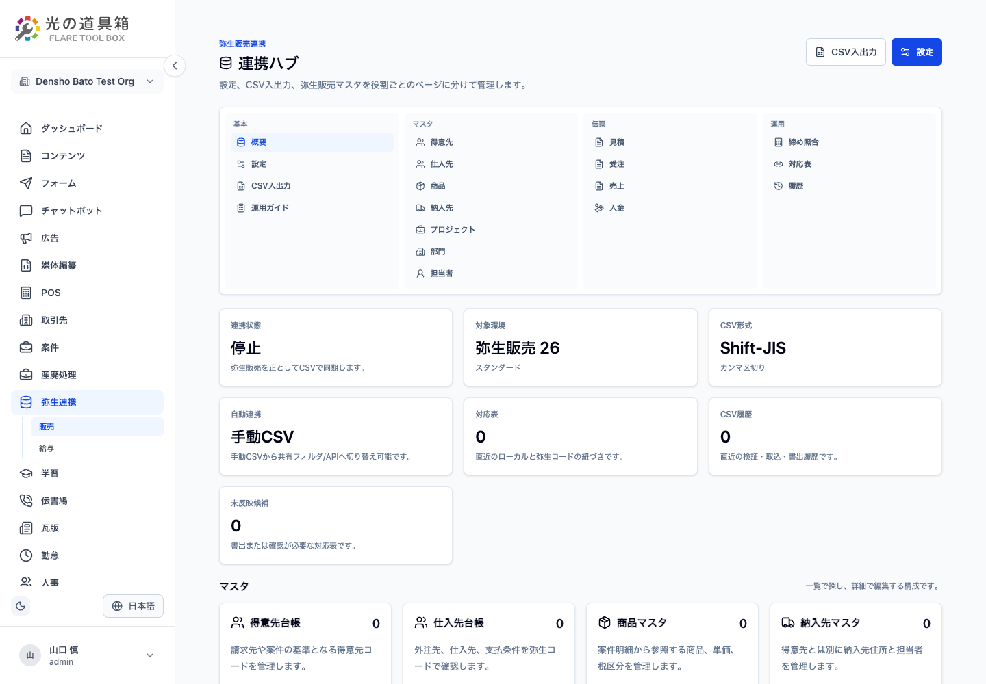This screenshot has width=986, height=684.
Task: Click the 伝書鳩 phone icon
Action: [x=26, y=501]
